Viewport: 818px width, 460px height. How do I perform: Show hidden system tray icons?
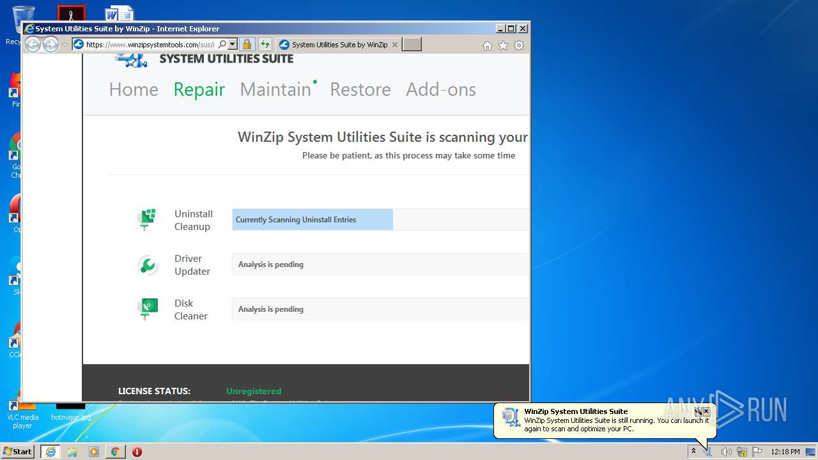(x=693, y=452)
